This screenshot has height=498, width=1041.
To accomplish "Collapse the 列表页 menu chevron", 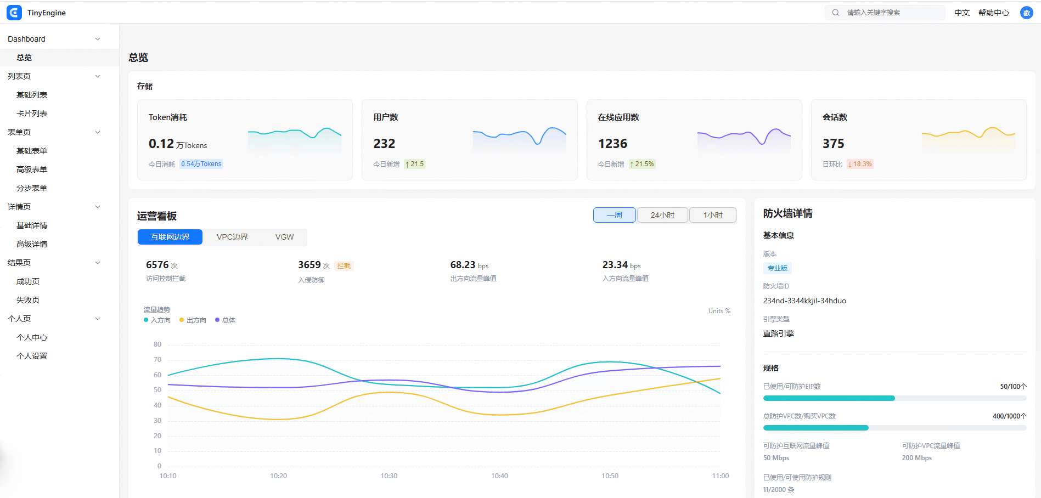I will pyautogui.click(x=98, y=76).
